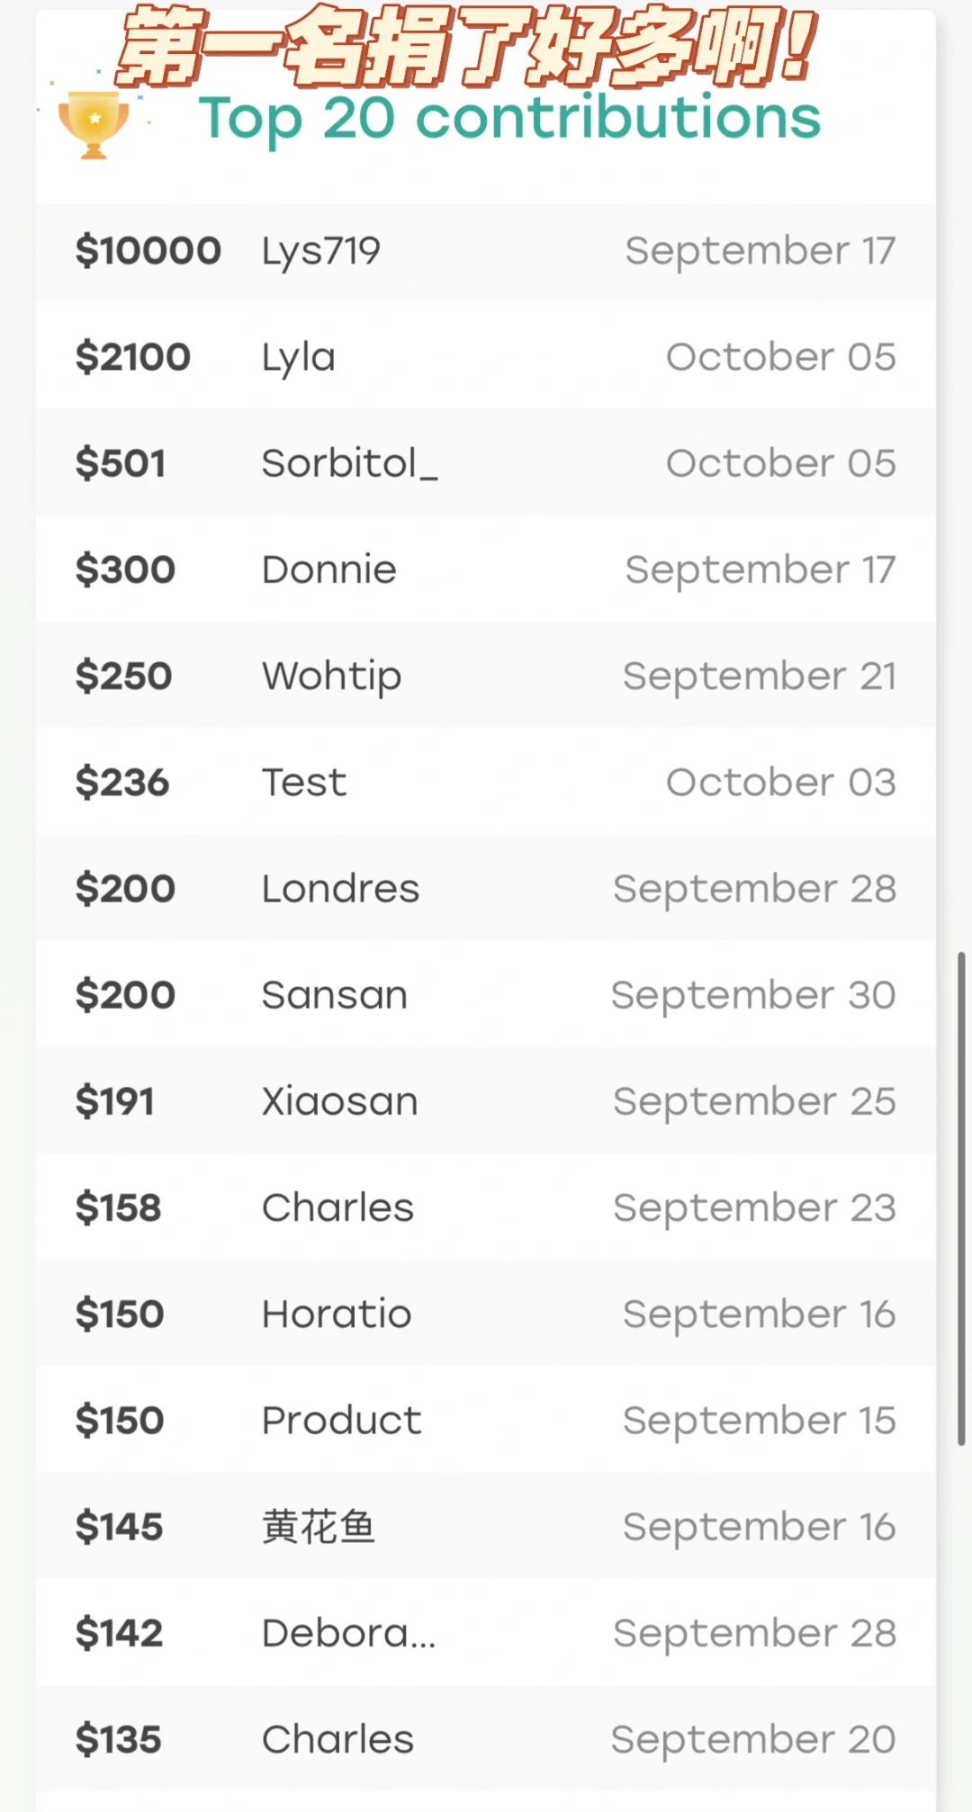Click the vertical scrollbar thumb
Screen dimensions: 972x1812
961,1197
